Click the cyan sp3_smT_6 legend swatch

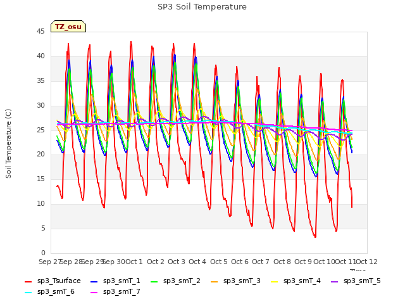click(28, 293)
